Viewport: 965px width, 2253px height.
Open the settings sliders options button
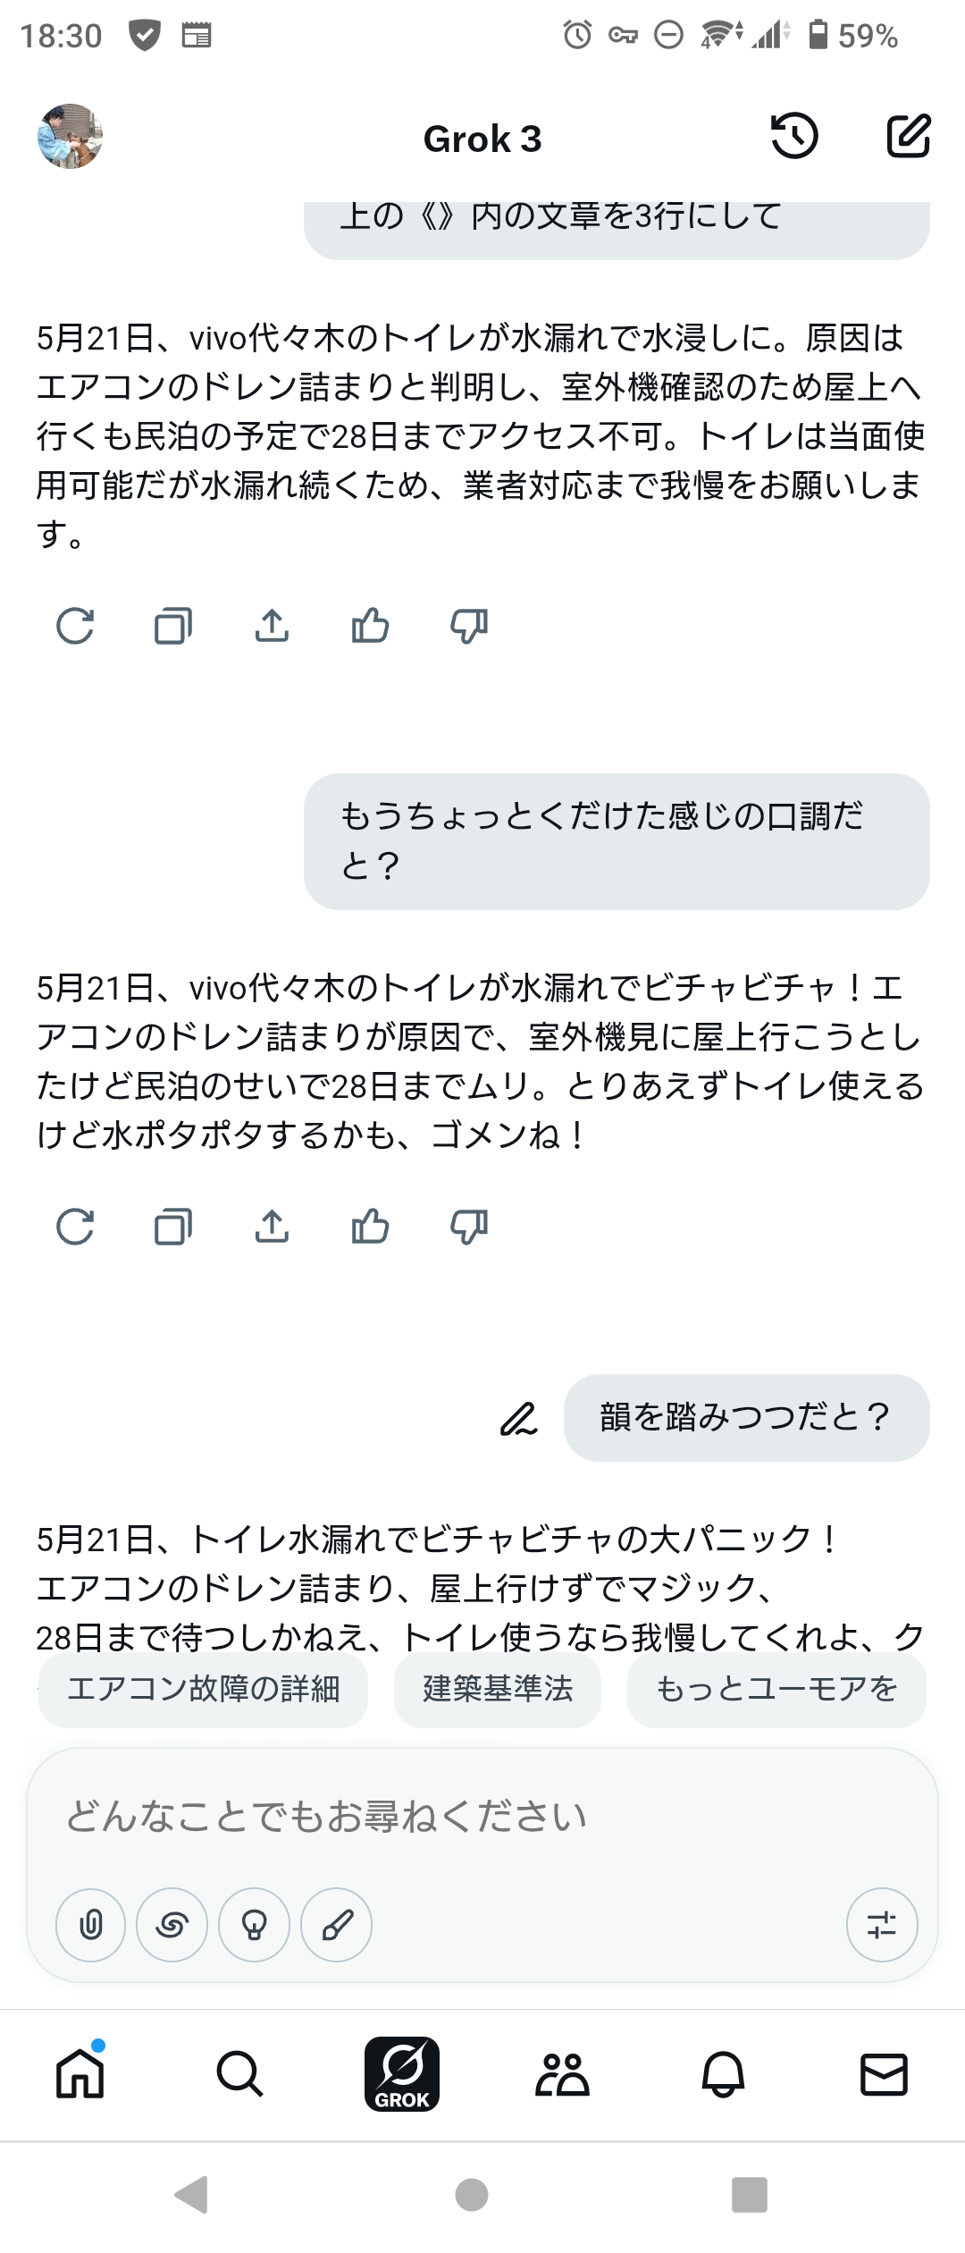[x=881, y=1925]
